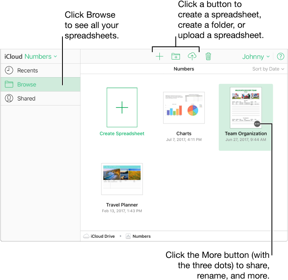Click the Create Spreadsheet plus tile

[122, 107]
